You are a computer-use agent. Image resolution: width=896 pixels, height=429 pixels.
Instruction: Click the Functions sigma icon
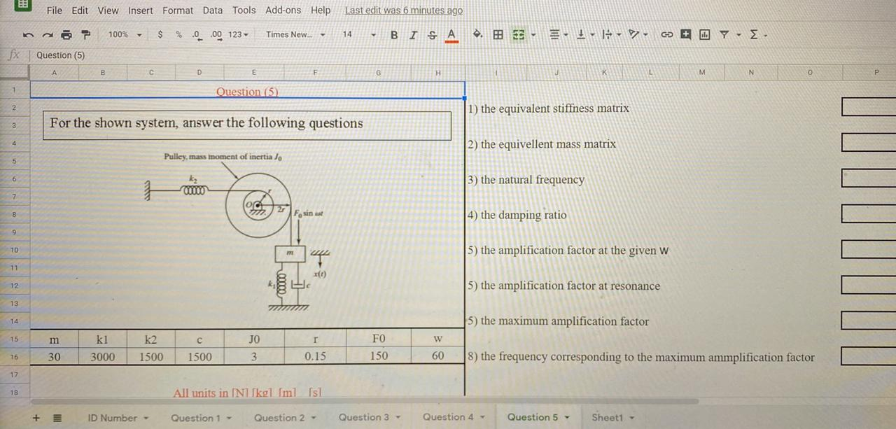[x=752, y=34]
